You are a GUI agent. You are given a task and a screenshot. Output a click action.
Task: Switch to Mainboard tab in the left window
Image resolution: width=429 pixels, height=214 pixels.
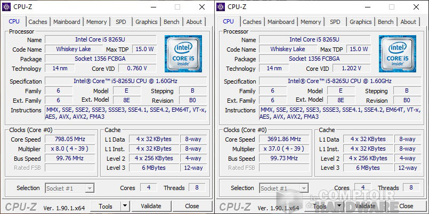click(x=67, y=22)
